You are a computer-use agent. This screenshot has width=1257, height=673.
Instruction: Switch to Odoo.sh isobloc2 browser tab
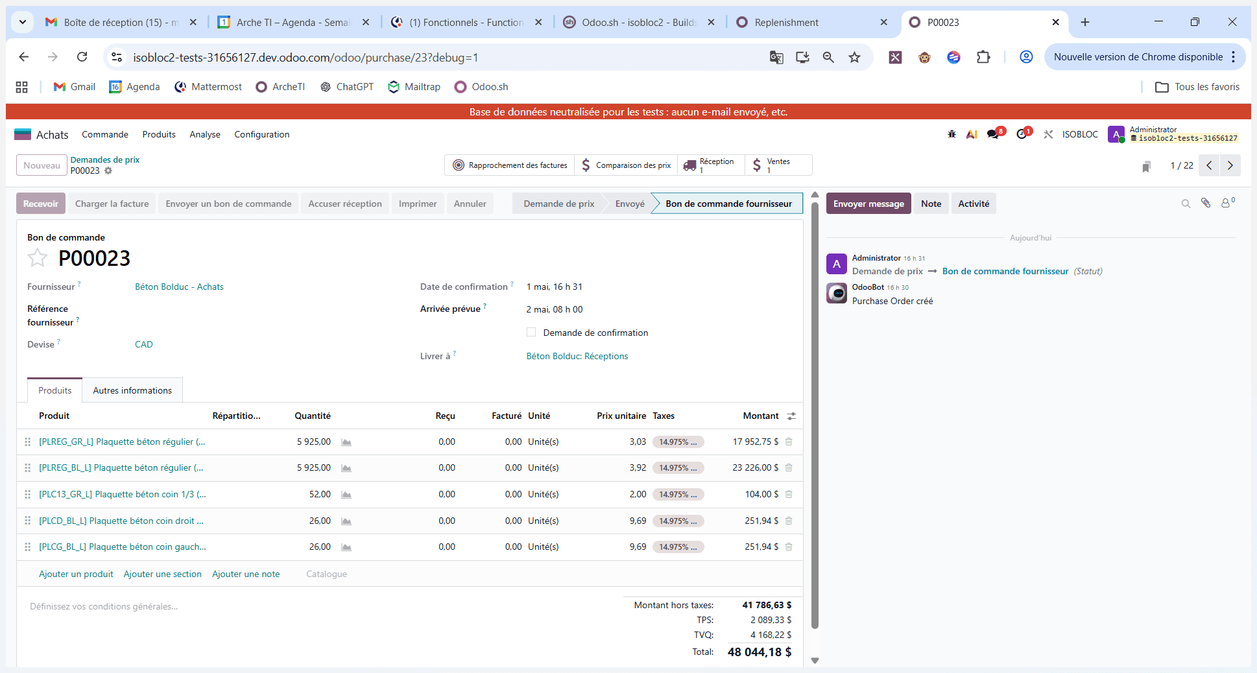pyautogui.click(x=639, y=22)
